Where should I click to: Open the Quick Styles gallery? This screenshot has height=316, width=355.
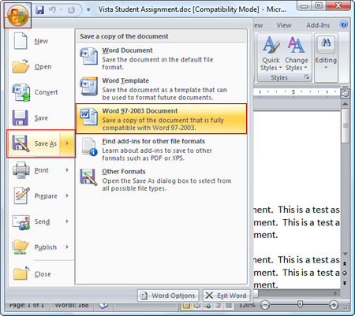(271, 54)
